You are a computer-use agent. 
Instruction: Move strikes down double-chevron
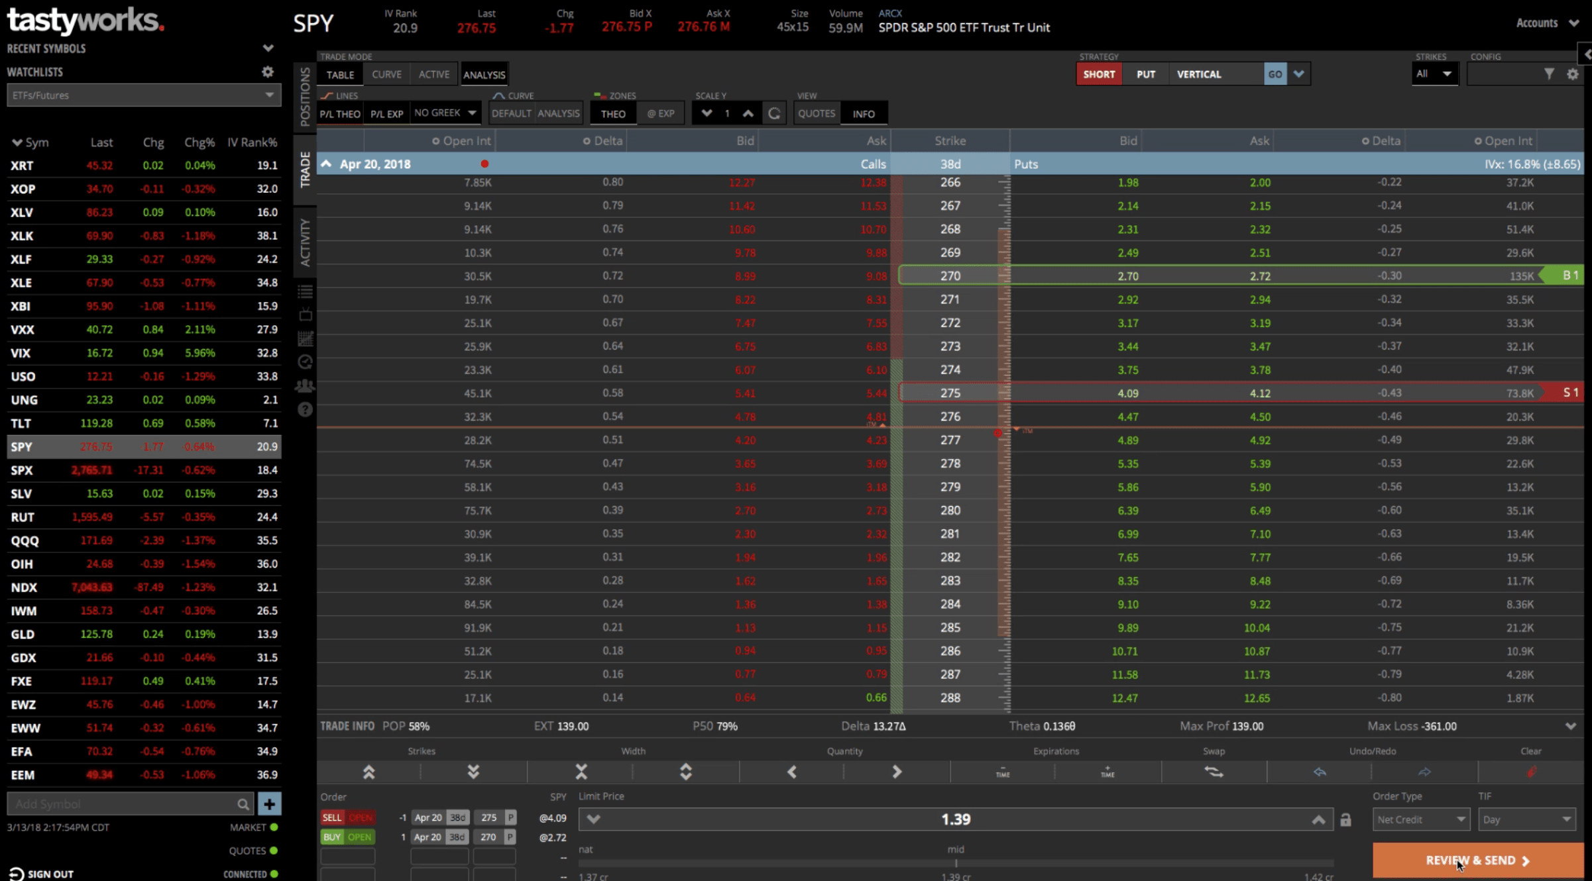[473, 772]
